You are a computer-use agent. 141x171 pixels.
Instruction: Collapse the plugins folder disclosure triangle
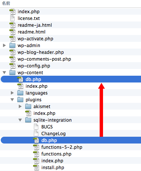point(12,100)
